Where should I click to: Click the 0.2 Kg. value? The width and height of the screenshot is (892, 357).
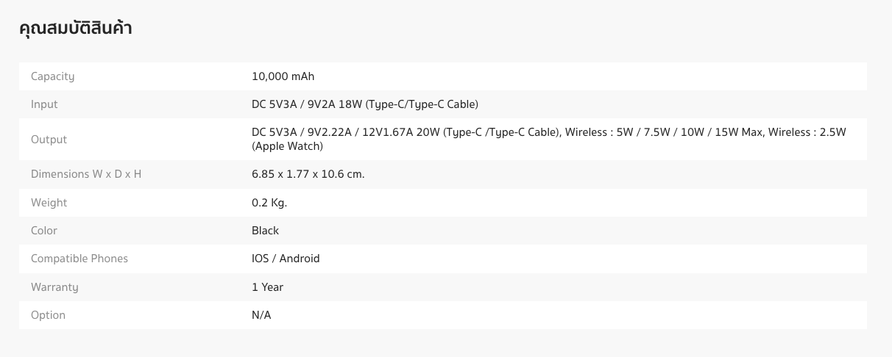coord(269,203)
